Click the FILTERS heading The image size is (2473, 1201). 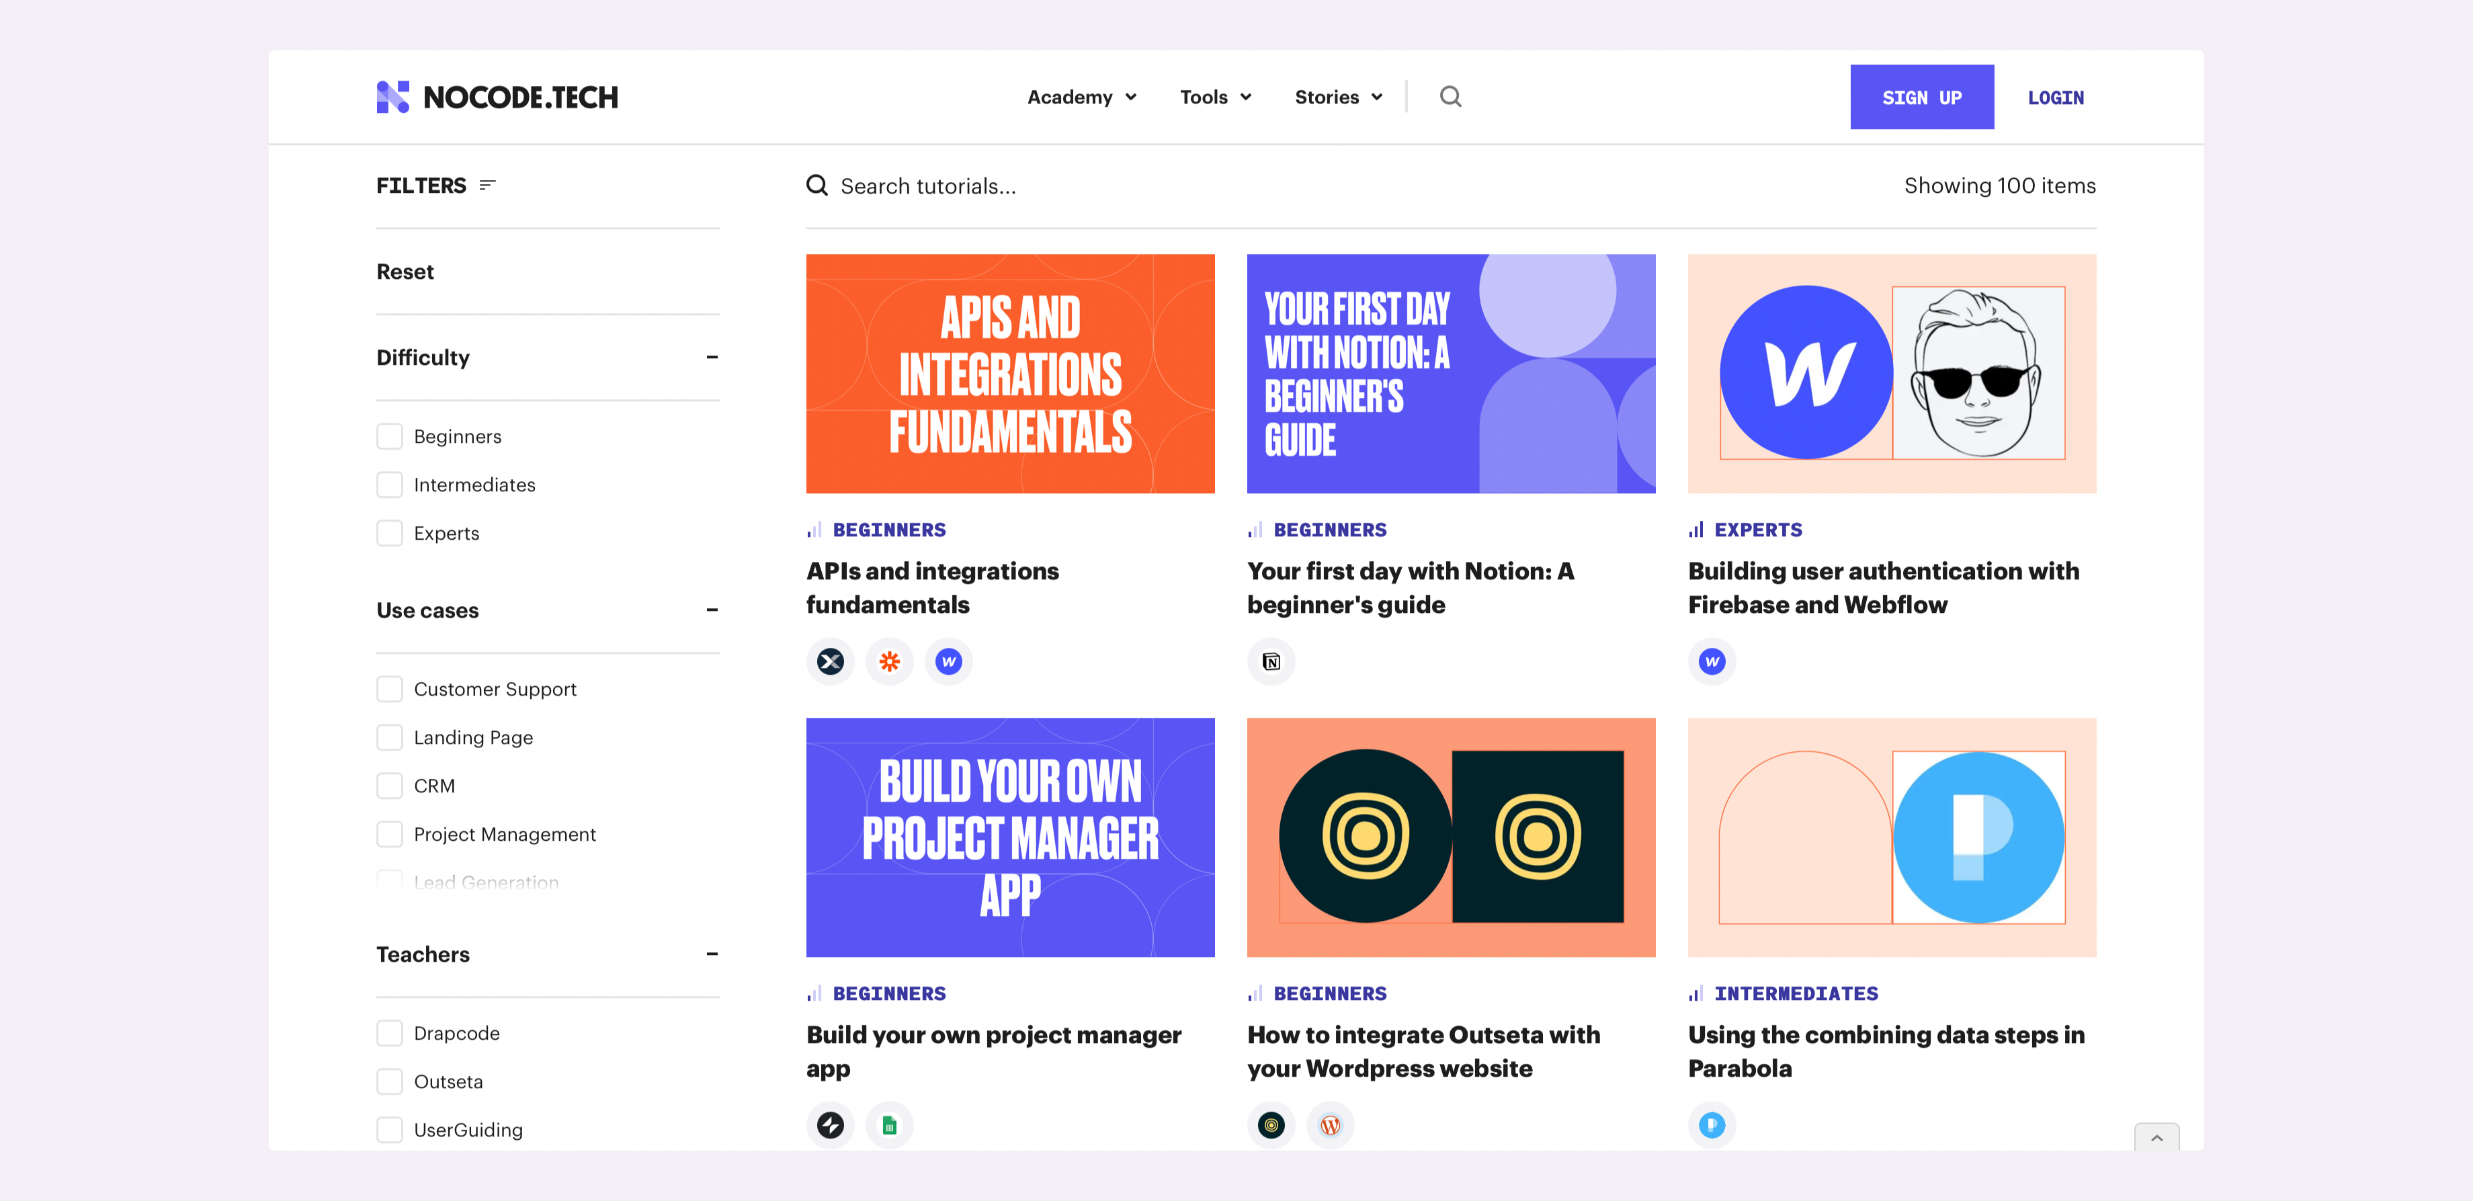coord(421,185)
